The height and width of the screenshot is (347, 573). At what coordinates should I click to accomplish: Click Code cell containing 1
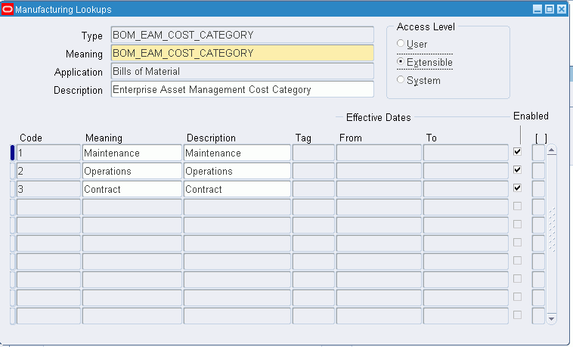48,153
